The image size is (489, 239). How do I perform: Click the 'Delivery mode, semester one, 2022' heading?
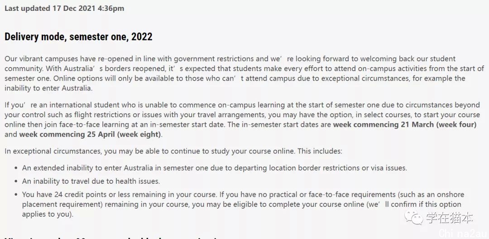point(78,37)
